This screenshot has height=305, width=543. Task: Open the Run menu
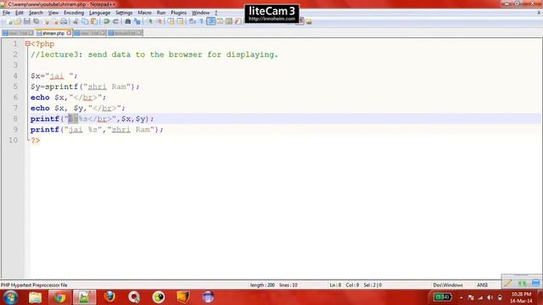pos(161,13)
